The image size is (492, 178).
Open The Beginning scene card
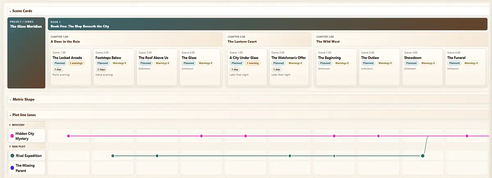(336, 67)
